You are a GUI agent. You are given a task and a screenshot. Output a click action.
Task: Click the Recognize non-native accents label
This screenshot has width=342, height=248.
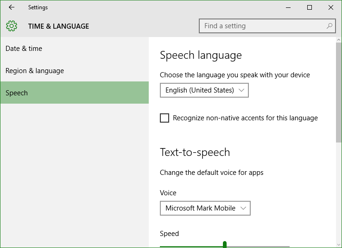[245, 118]
